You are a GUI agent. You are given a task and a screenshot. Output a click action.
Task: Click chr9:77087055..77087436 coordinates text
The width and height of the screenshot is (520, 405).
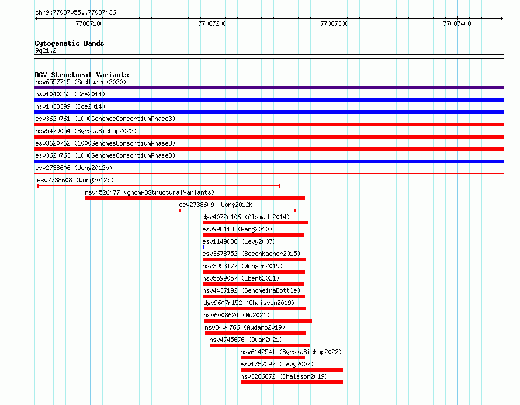coord(75,12)
